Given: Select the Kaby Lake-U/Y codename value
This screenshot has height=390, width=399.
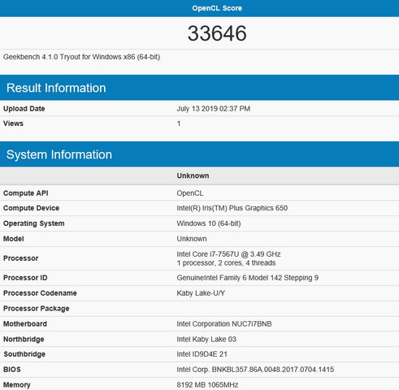Looking at the screenshot, I should point(201,293).
